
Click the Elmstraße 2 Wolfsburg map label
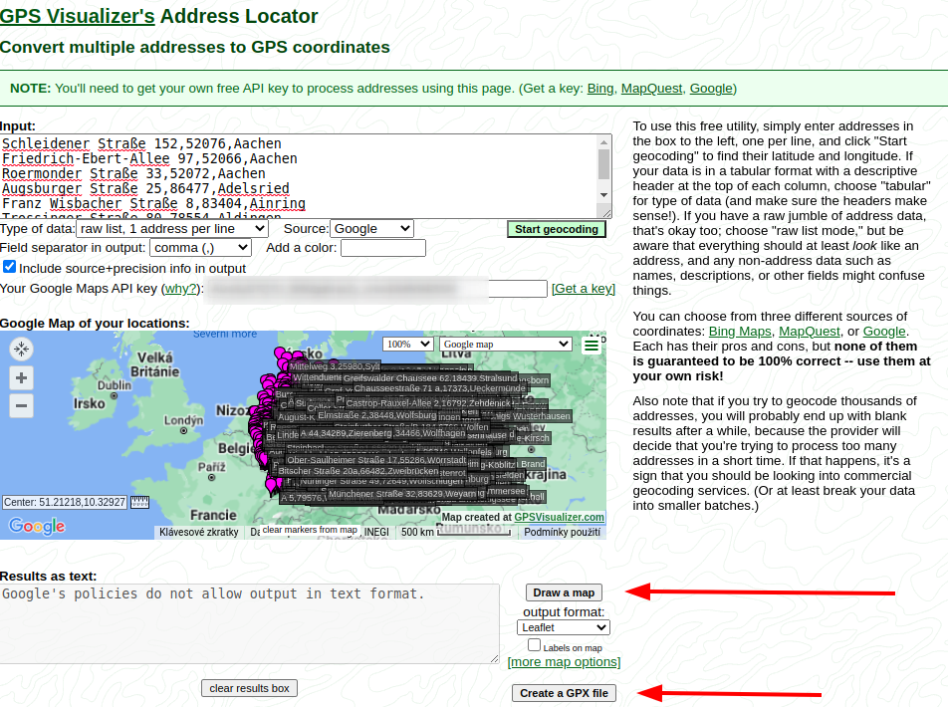[x=377, y=415]
